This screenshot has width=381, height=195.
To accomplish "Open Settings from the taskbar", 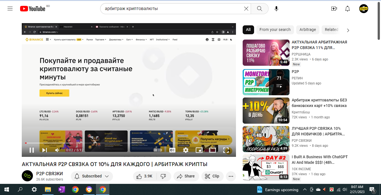I will 34,189.
